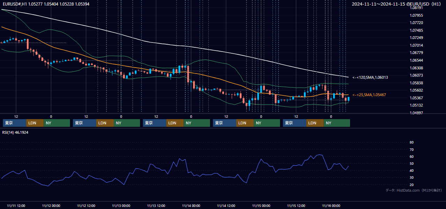Select the 11/13 00:00 time axis label
Viewport: 446px width, 209px height.
tap(121, 206)
